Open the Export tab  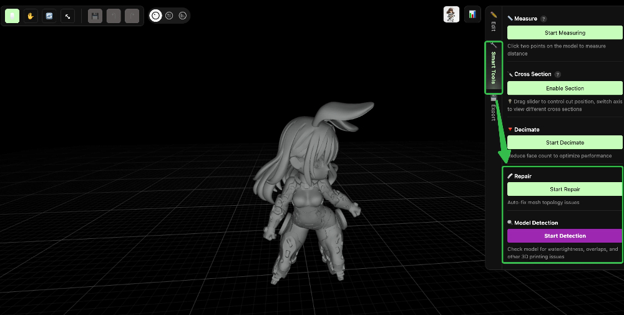coord(494,109)
